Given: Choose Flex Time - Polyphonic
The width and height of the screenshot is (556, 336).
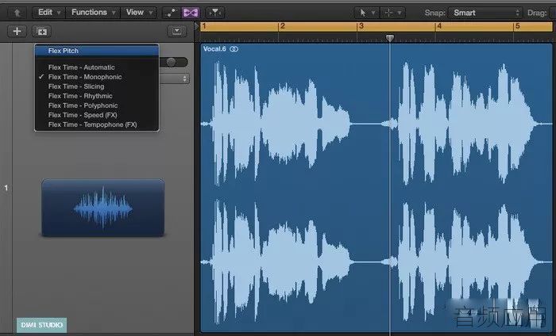Looking at the screenshot, I should [x=96, y=105].
